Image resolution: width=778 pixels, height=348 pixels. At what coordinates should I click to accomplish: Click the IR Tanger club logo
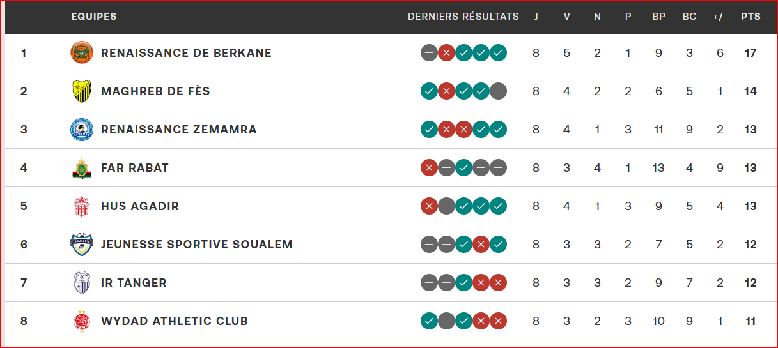click(x=82, y=283)
